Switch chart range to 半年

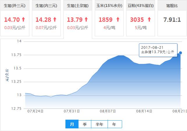pyautogui.click(x=99, y=124)
